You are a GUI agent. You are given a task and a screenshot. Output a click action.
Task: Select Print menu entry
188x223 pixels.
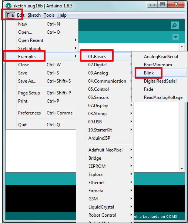[41, 101]
